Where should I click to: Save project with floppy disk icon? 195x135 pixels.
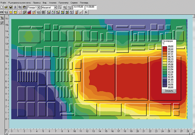tap(11, 7)
